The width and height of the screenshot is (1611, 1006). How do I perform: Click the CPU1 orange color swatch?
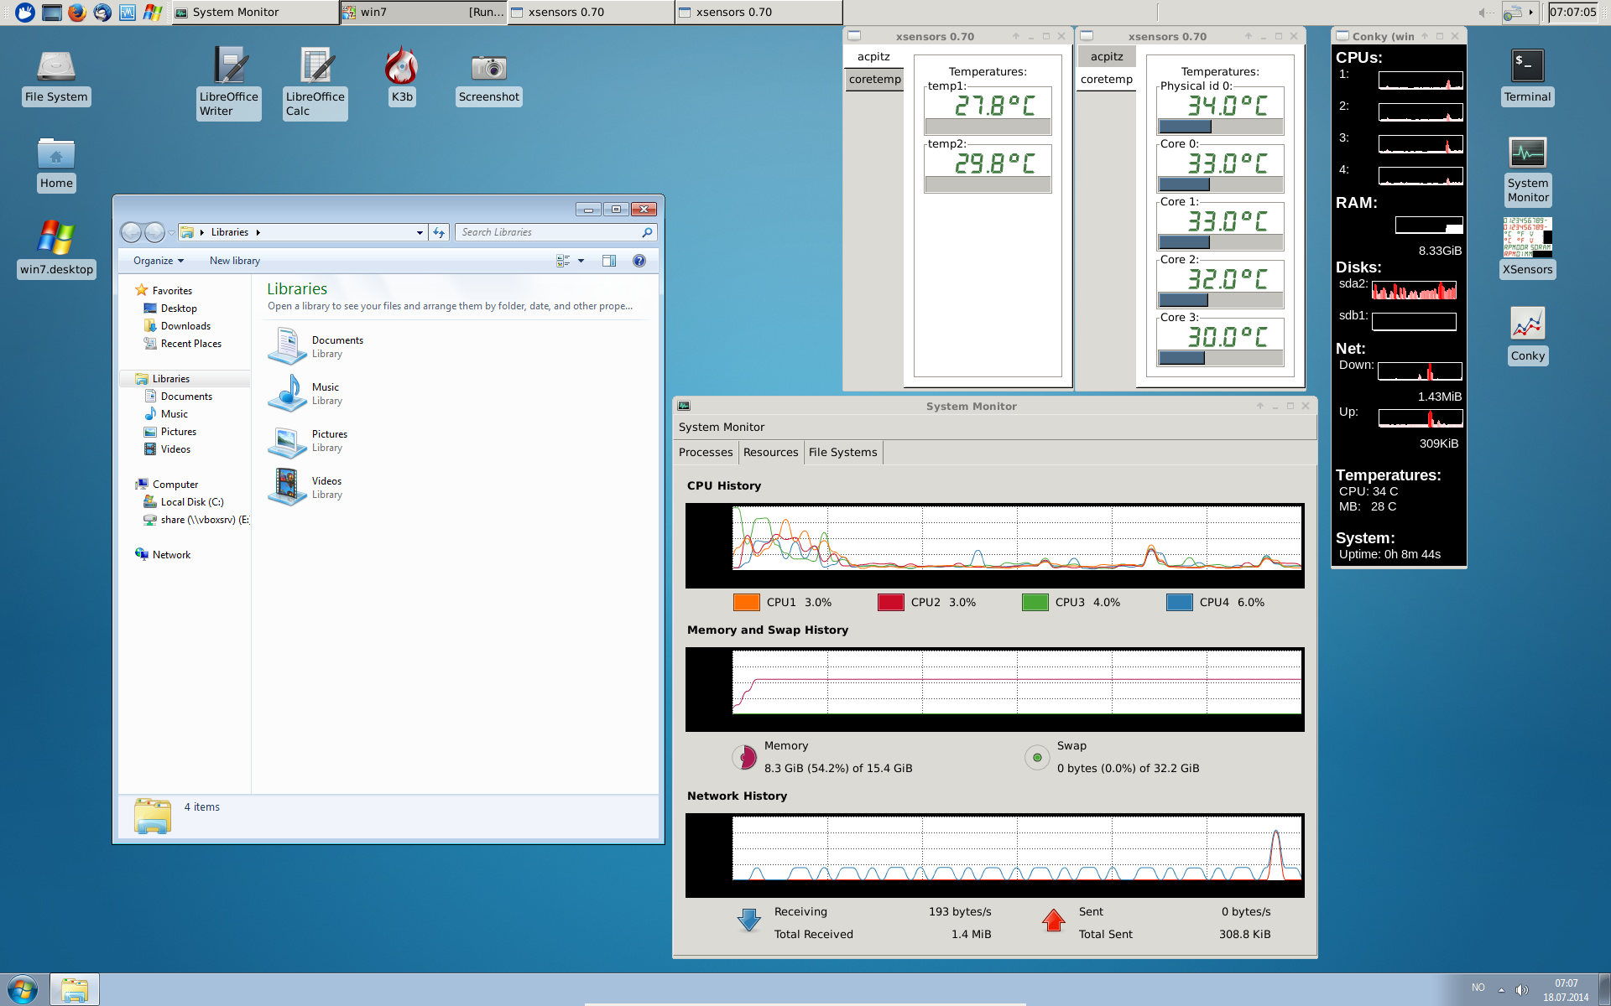click(x=746, y=602)
